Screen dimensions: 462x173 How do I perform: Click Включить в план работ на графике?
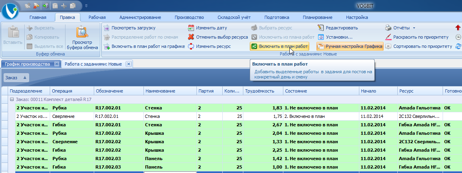pos(144,46)
